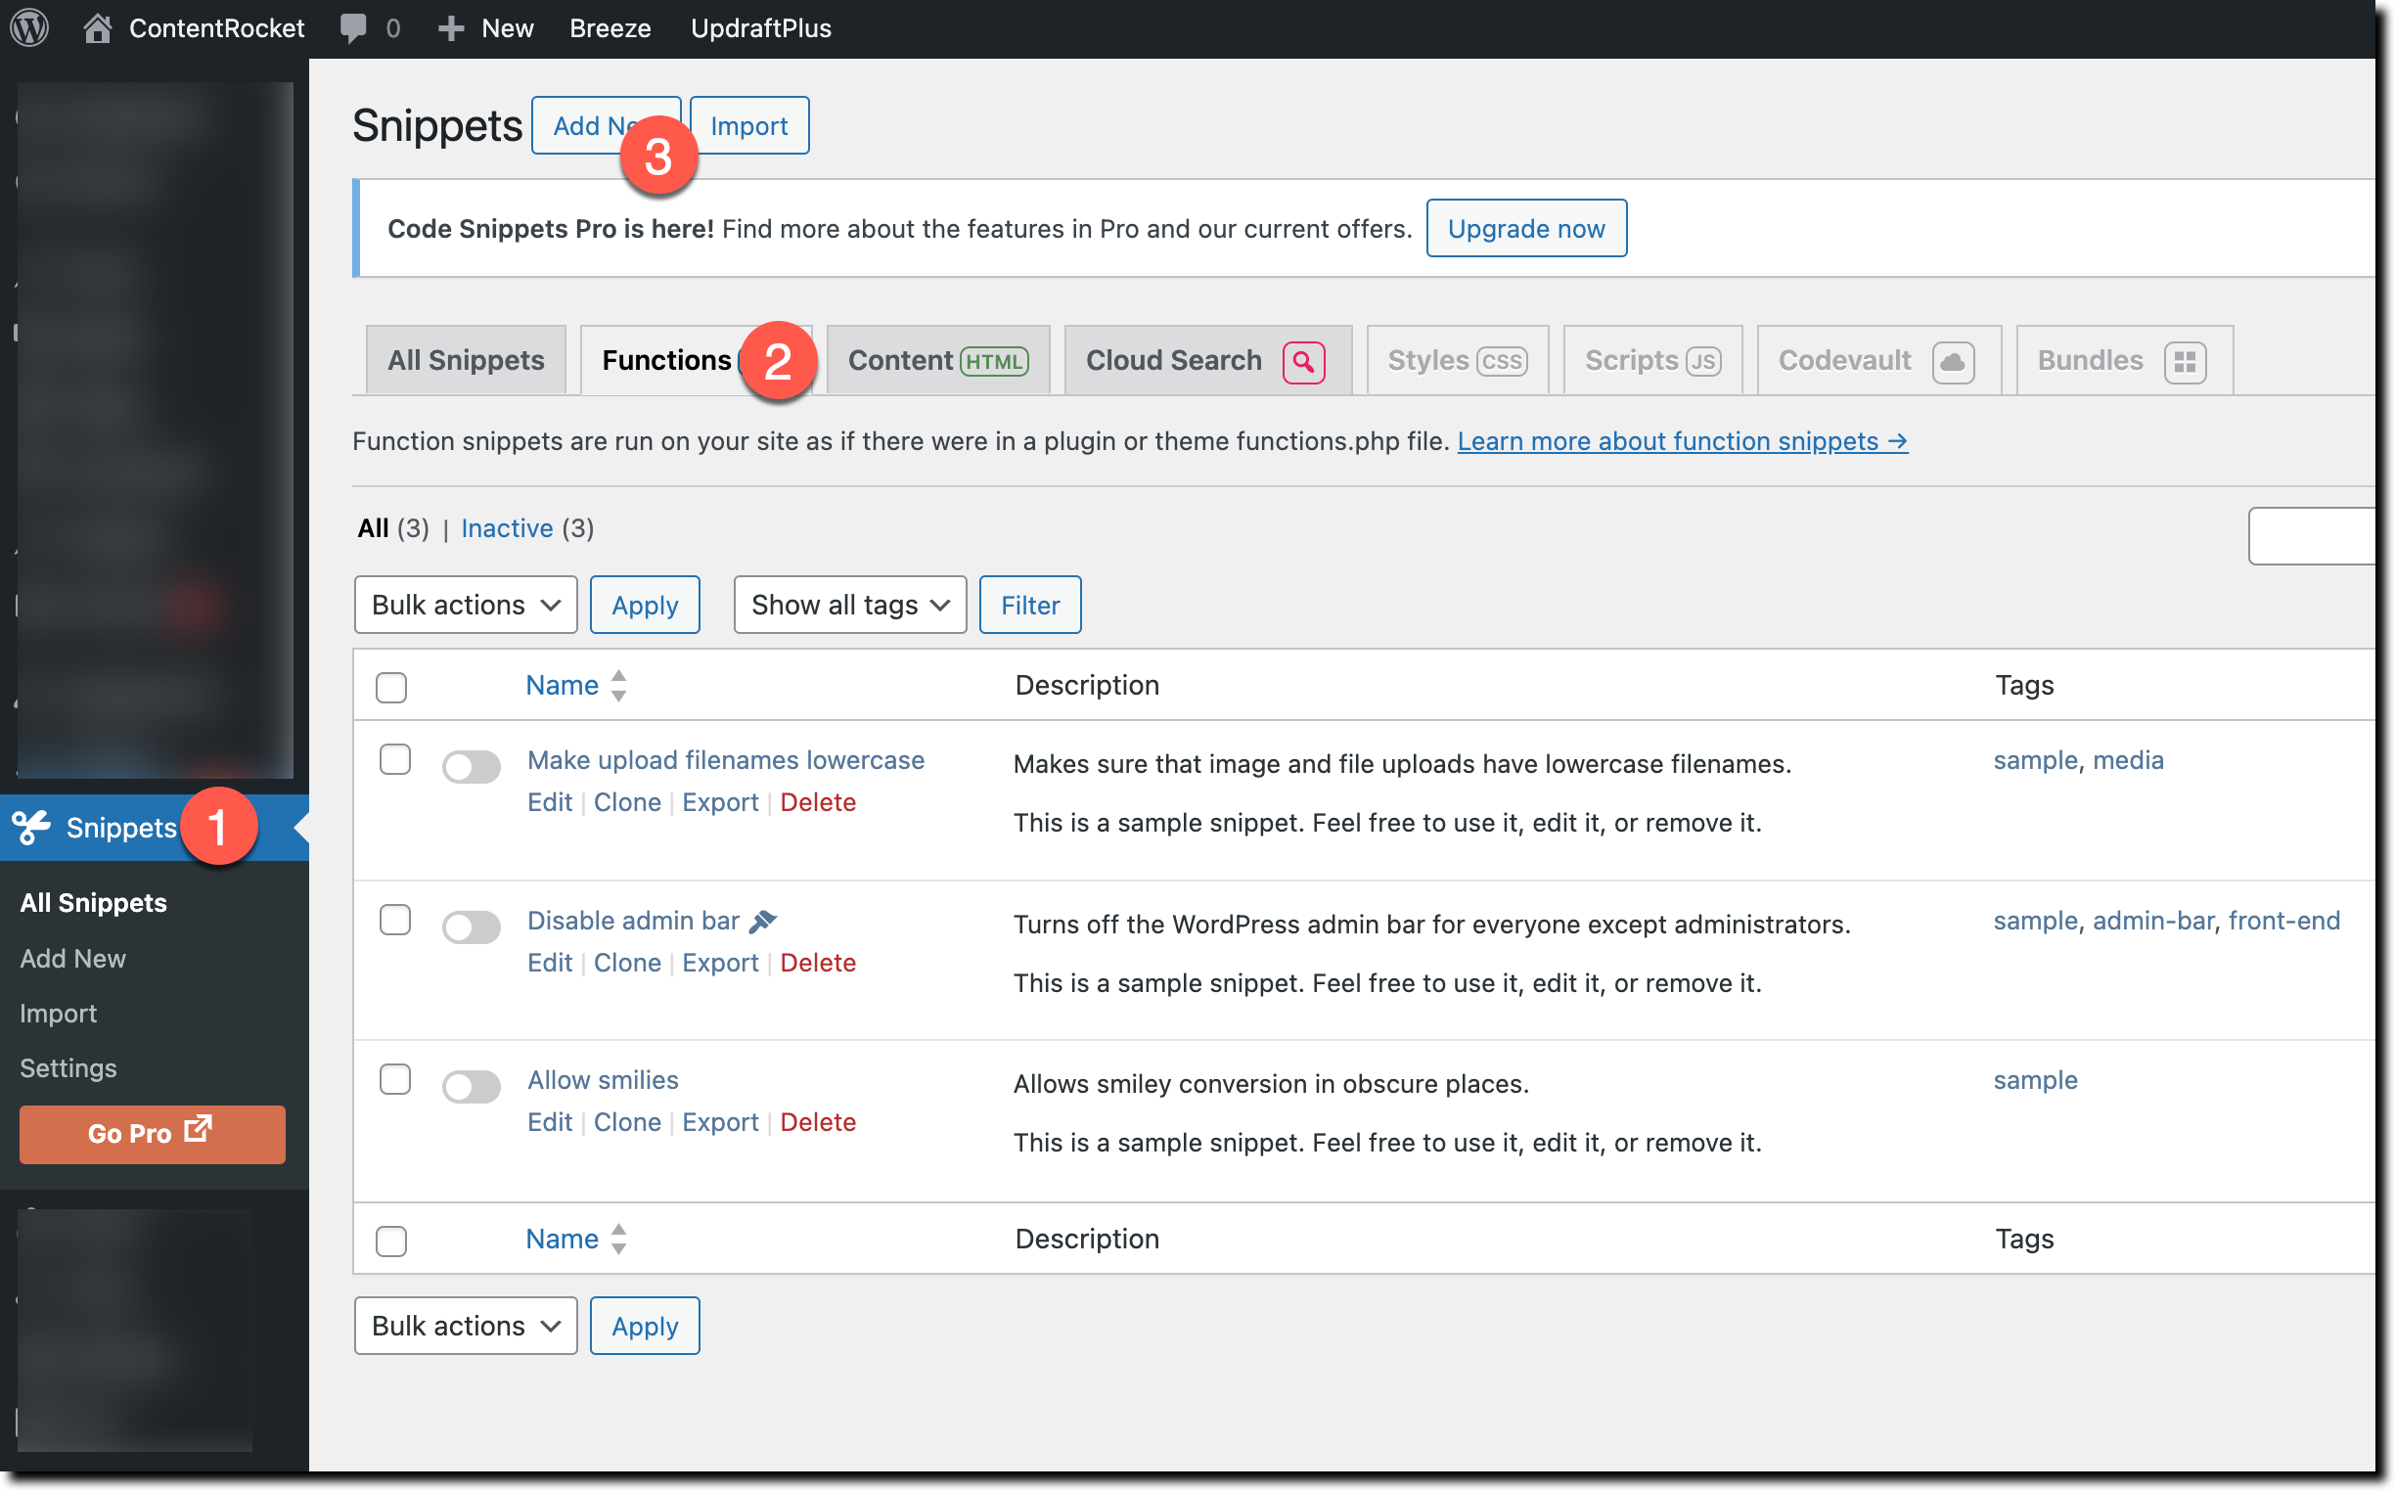
Task: Click the grid icon on Bundles tab
Action: click(2185, 362)
